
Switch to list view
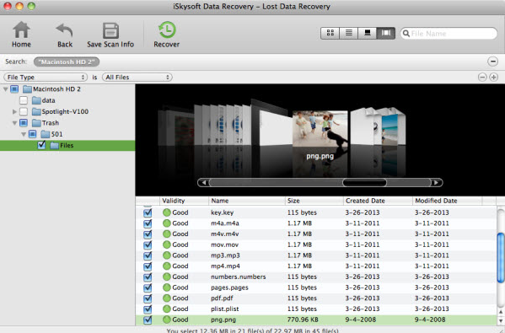coord(348,33)
